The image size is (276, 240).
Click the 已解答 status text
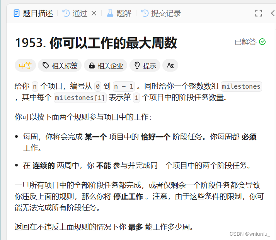pos(245,42)
